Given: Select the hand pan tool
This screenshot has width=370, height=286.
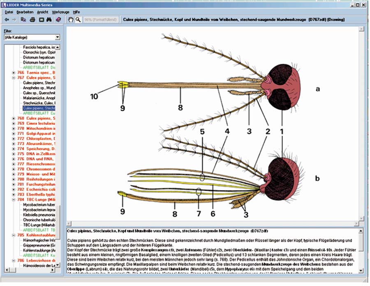Looking at the screenshot, I should point(70,19).
